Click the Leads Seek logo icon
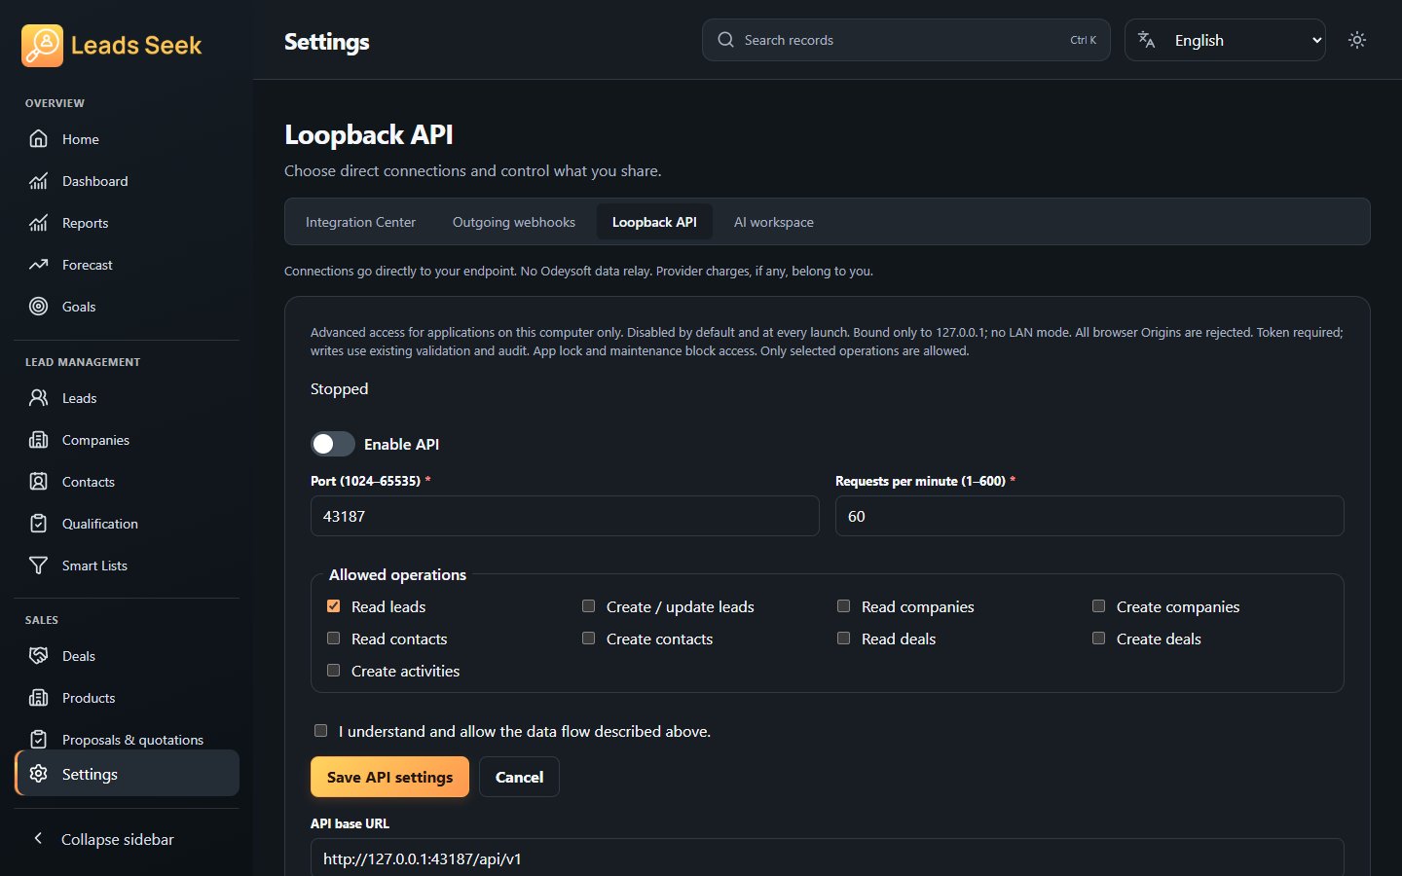Screen dimensions: 1402x876 pyautogui.click(x=42, y=46)
